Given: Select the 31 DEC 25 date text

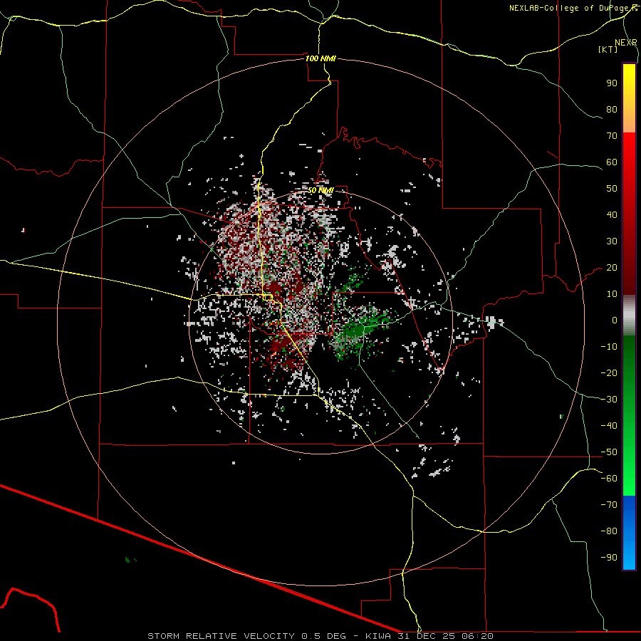Looking at the screenshot, I should (x=427, y=636).
